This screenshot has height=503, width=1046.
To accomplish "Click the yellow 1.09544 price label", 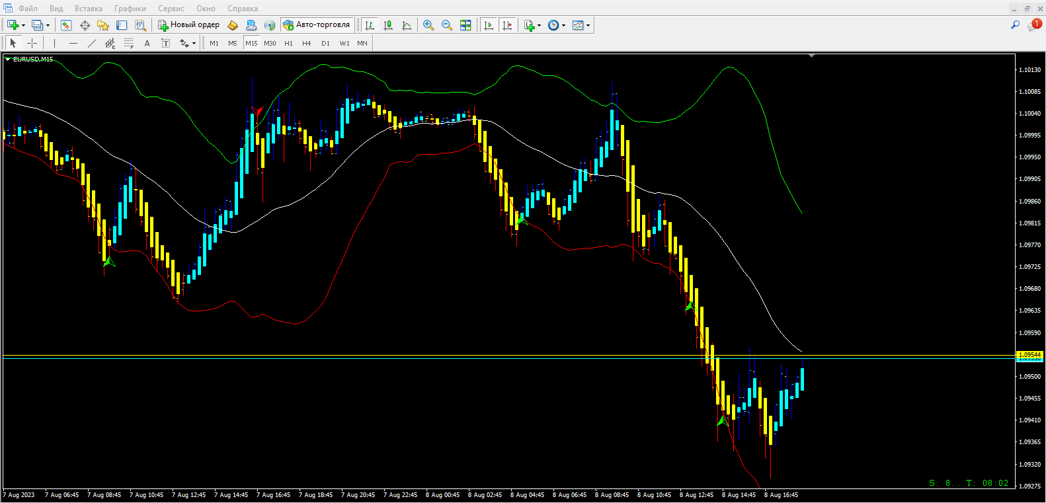I will 1029,355.
